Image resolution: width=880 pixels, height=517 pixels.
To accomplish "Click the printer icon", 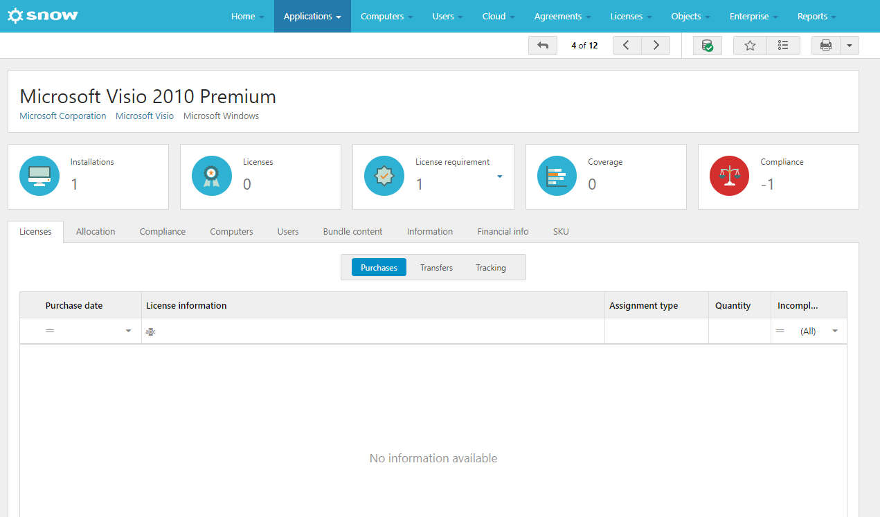I will coord(826,46).
